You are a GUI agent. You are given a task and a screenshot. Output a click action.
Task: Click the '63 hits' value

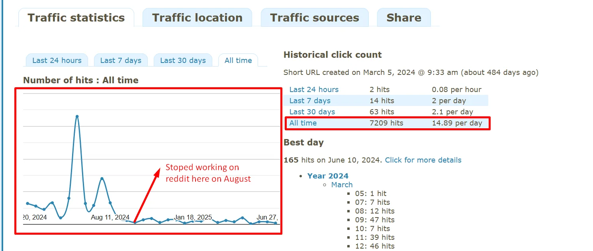point(382,112)
